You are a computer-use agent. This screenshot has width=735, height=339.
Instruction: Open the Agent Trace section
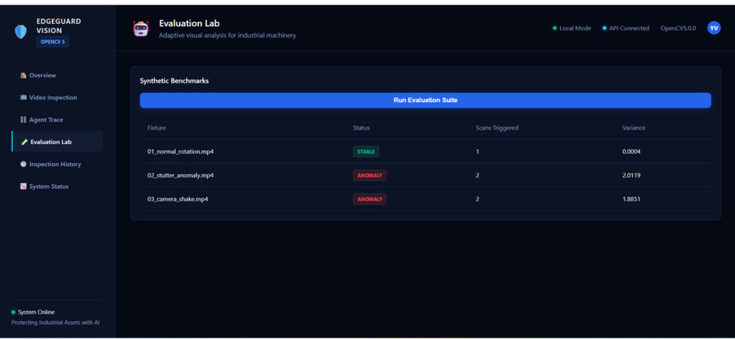click(x=57, y=120)
